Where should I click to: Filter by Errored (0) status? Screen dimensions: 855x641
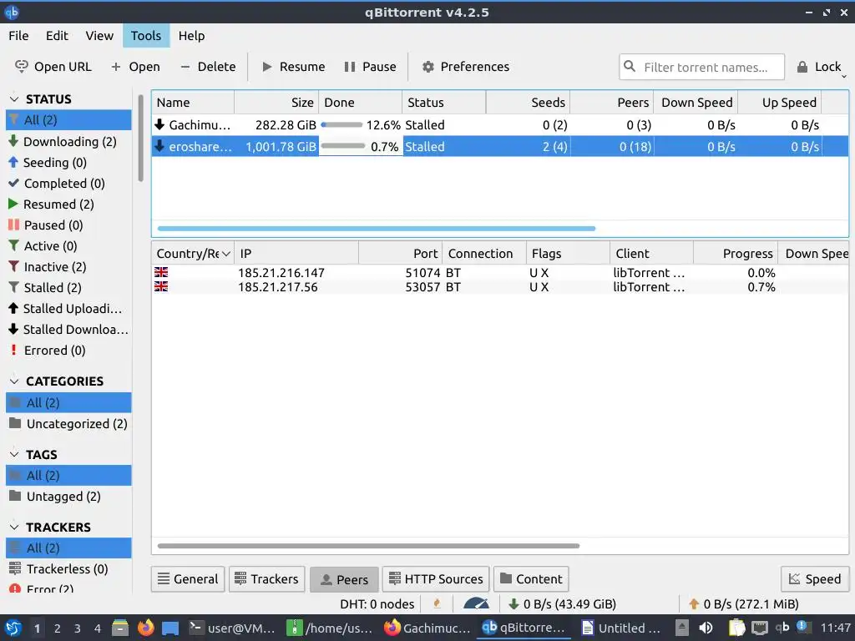[x=68, y=350]
